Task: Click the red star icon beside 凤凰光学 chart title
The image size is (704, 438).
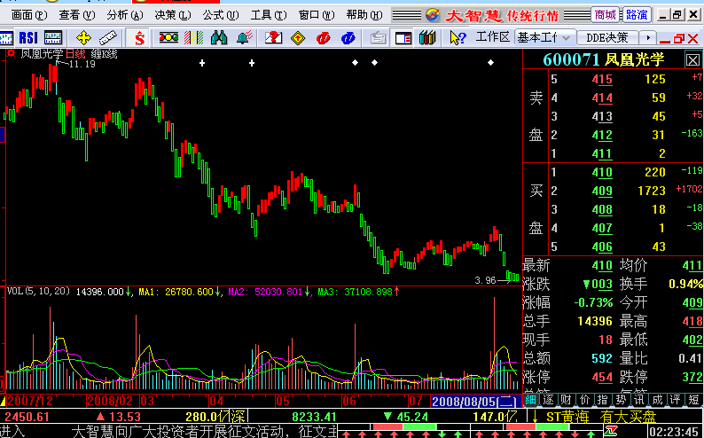Action: (11, 54)
